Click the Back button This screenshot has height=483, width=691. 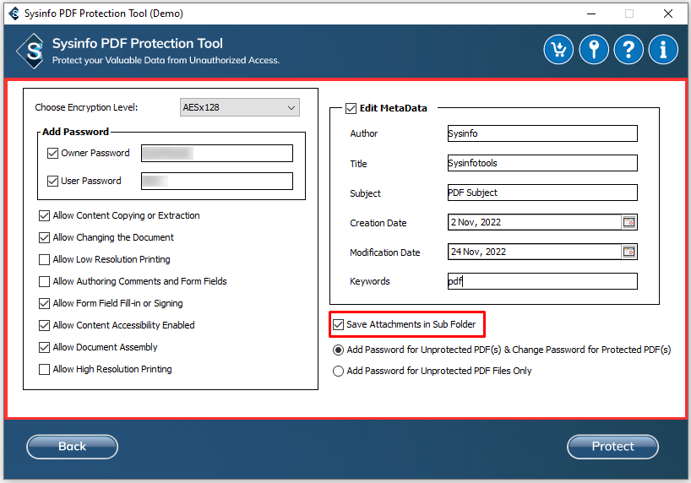[x=73, y=447]
